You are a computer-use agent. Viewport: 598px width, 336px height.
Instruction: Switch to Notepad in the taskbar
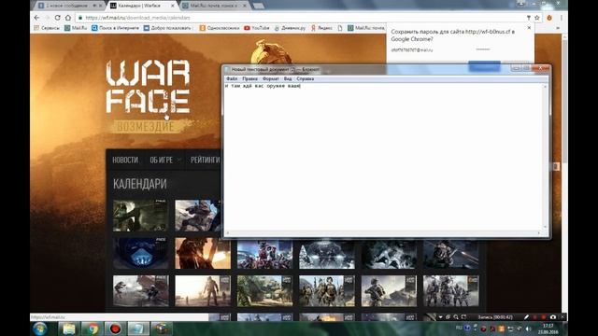[x=138, y=329]
